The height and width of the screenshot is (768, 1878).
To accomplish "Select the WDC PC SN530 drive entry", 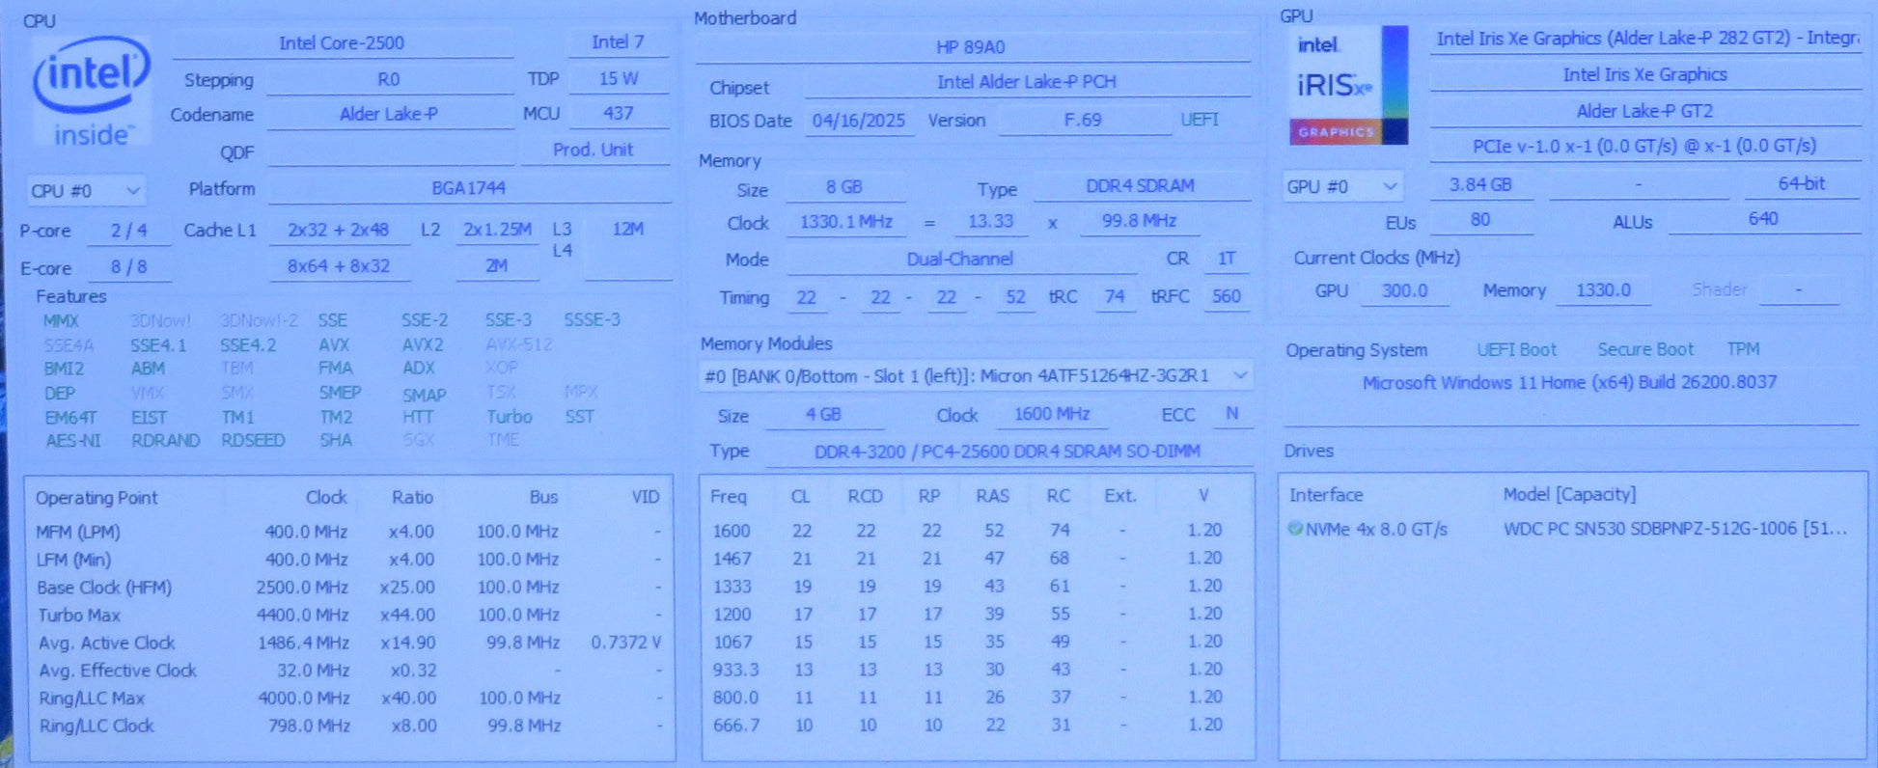I will coord(1673,529).
